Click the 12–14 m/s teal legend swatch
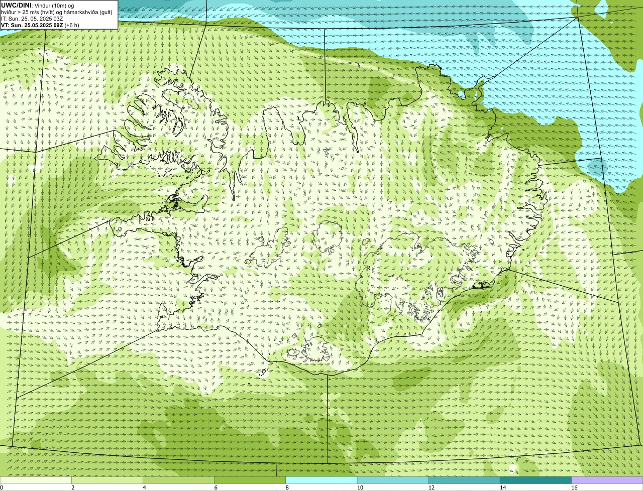 coord(464,480)
